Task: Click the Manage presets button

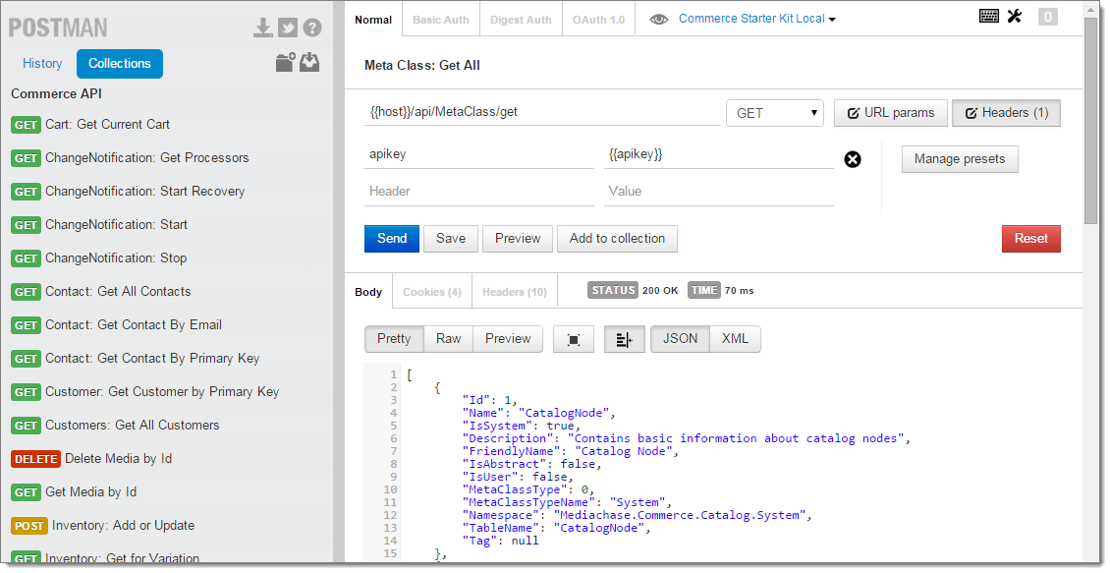Action: coord(959,159)
